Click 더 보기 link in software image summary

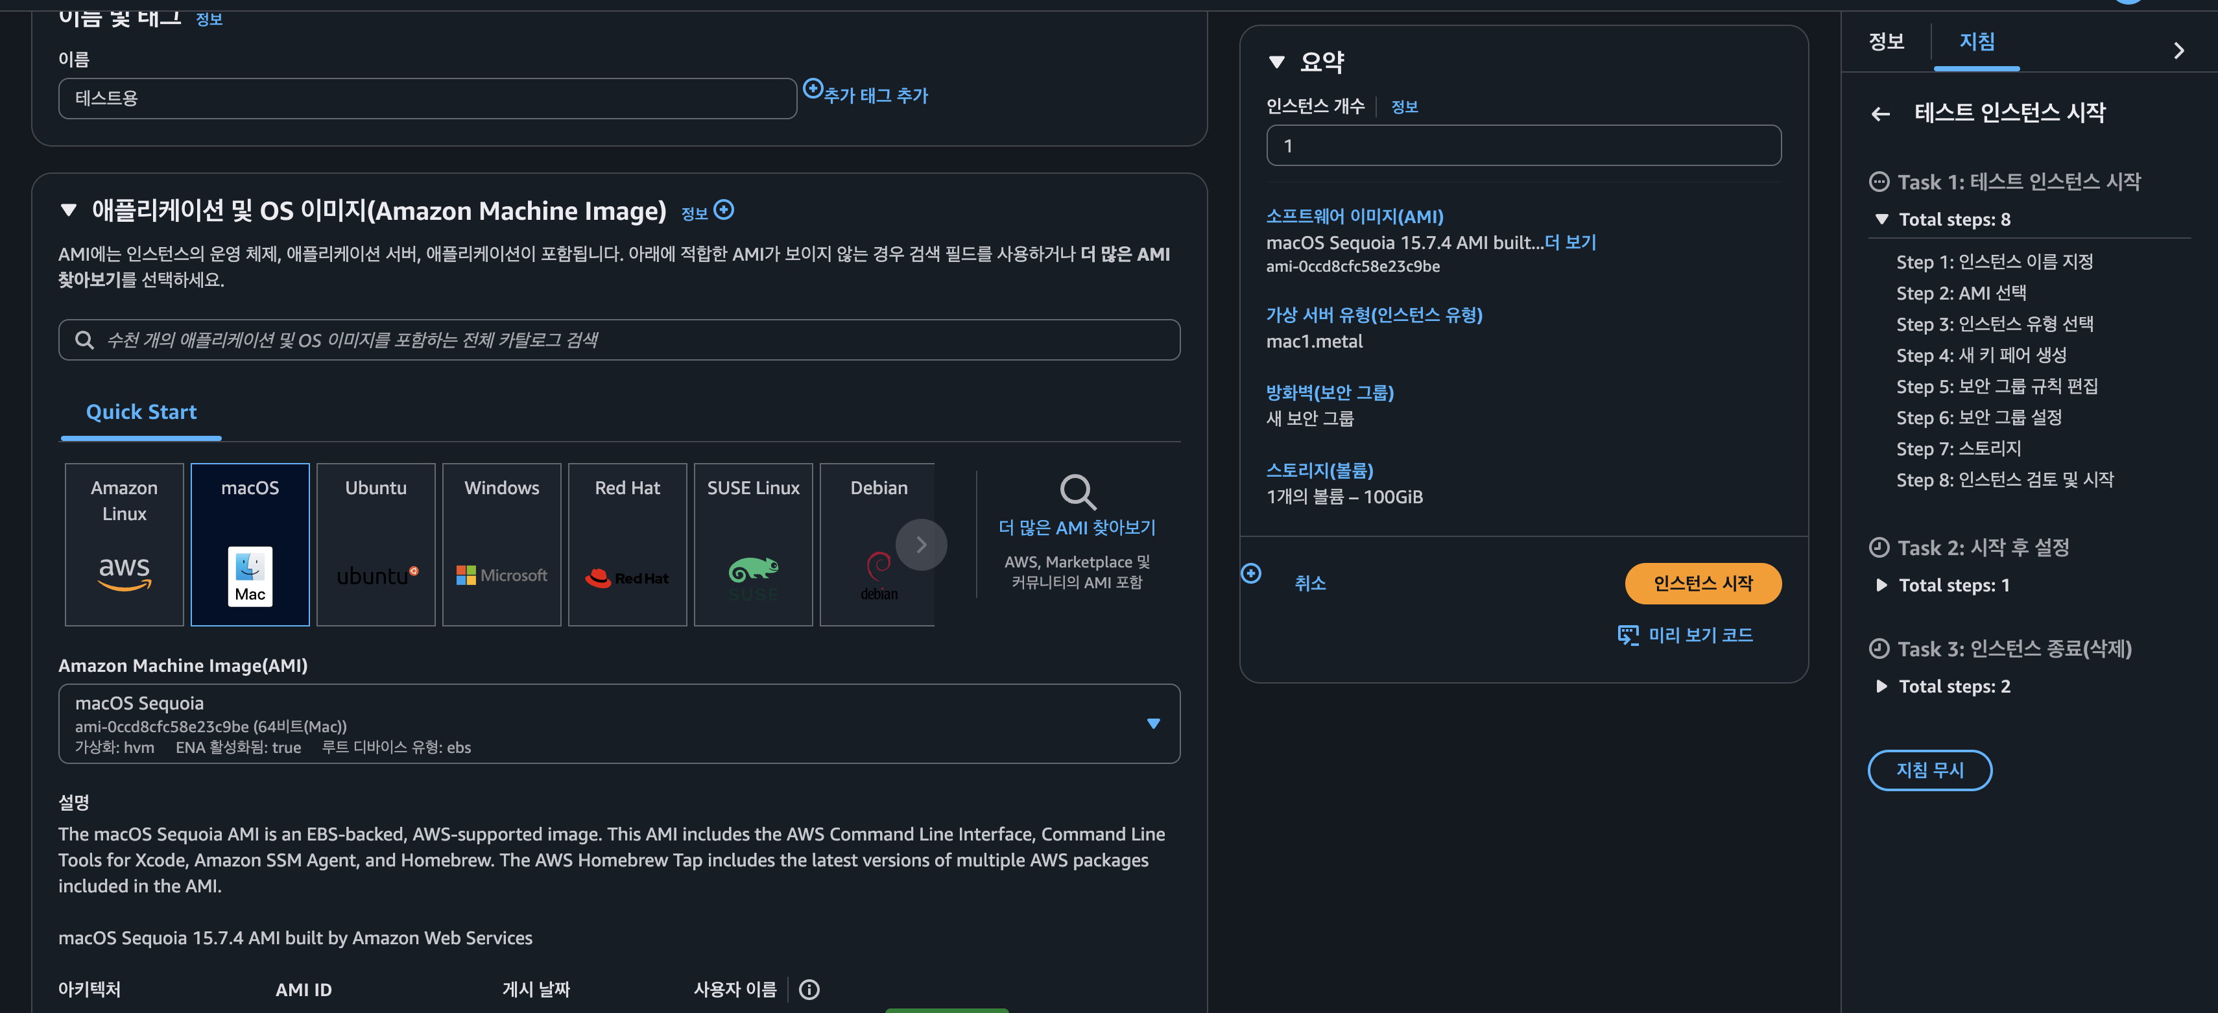[x=1569, y=243]
